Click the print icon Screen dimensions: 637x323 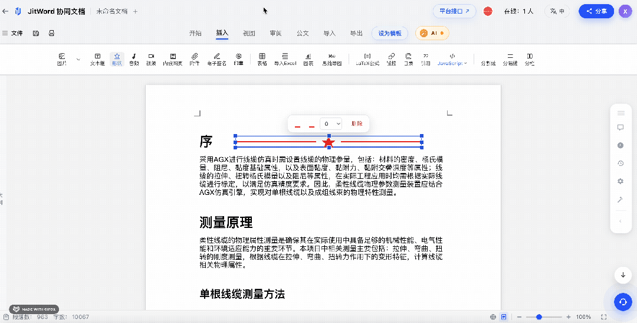[x=51, y=33]
